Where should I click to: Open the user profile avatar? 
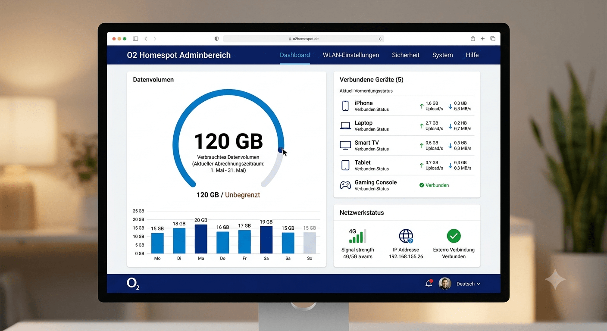pyautogui.click(x=445, y=284)
